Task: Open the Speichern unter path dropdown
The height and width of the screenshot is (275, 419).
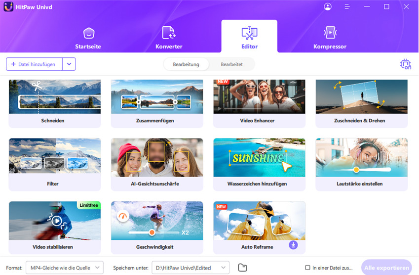Action: (190, 268)
